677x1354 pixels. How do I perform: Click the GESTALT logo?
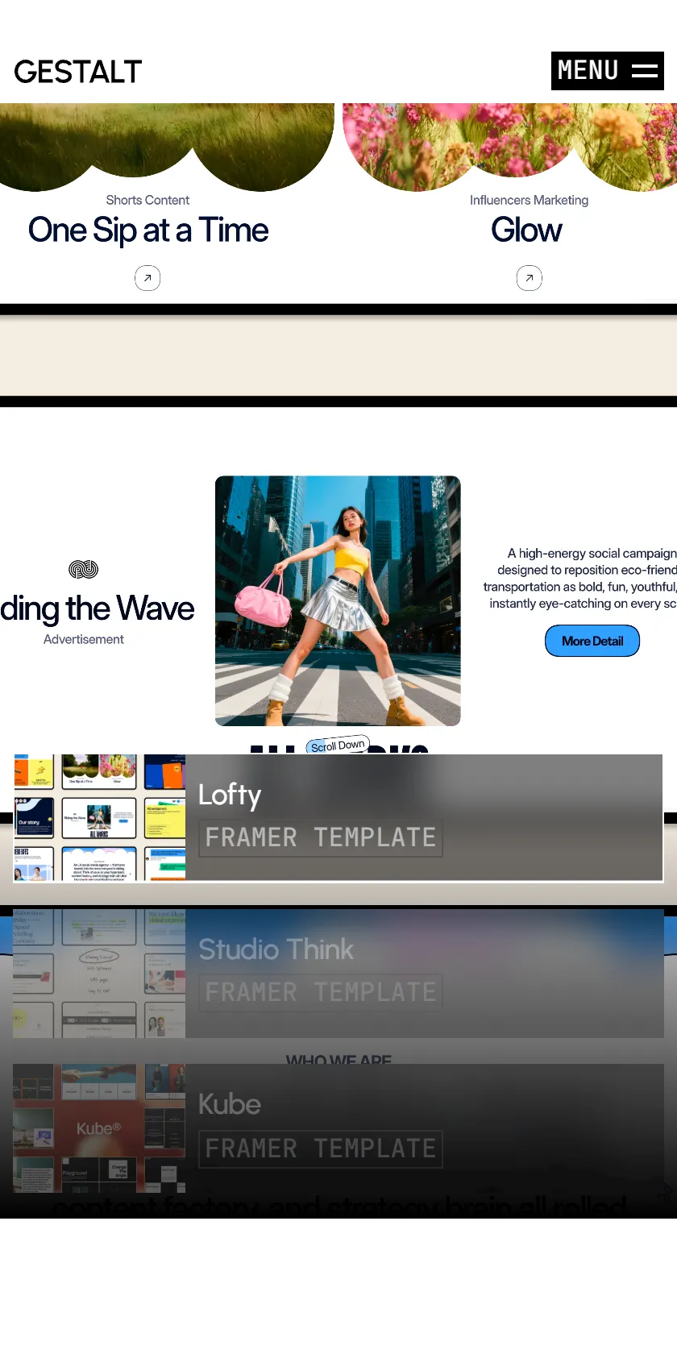(x=78, y=72)
